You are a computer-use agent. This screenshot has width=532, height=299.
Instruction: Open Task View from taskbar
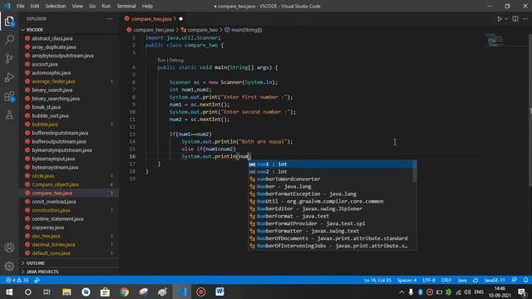[47, 292]
